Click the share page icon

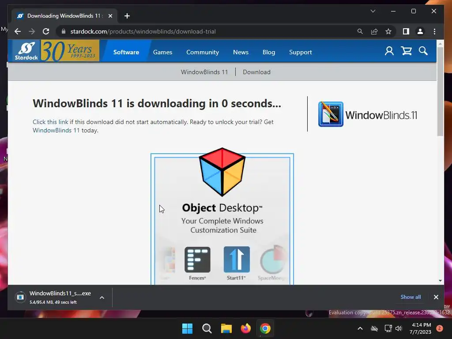tap(374, 31)
